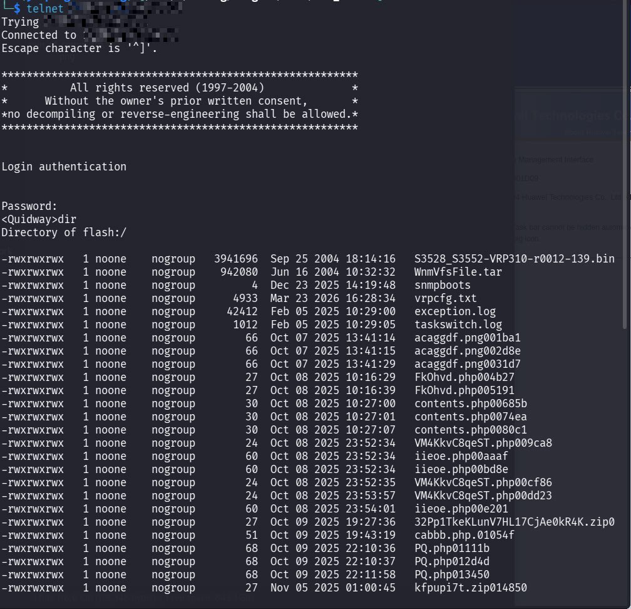
Task: Select iieoe.php00aaaf filename
Action: (x=461, y=456)
